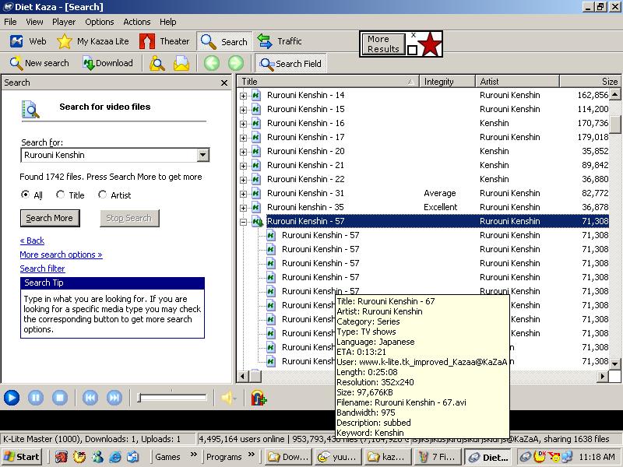Image resolution: width=623 pixels, height=467 pixels.
Task: Expand the Rurouni Kenshin - 14 entry
Action: (243, 96)
